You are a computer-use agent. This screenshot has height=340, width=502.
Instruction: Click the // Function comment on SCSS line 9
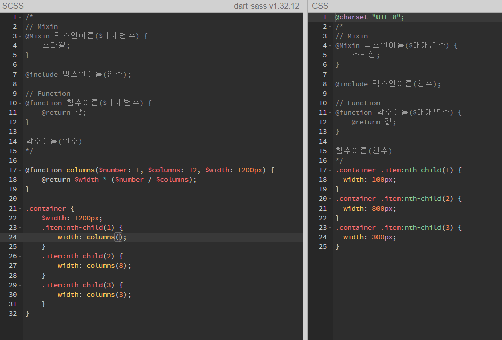[x=48, y=94]
